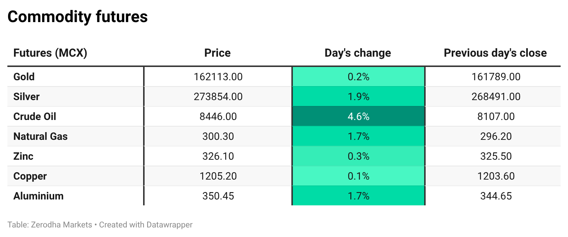Select the Previous day's close header
The image size is (568, 237).
point(495,53)
